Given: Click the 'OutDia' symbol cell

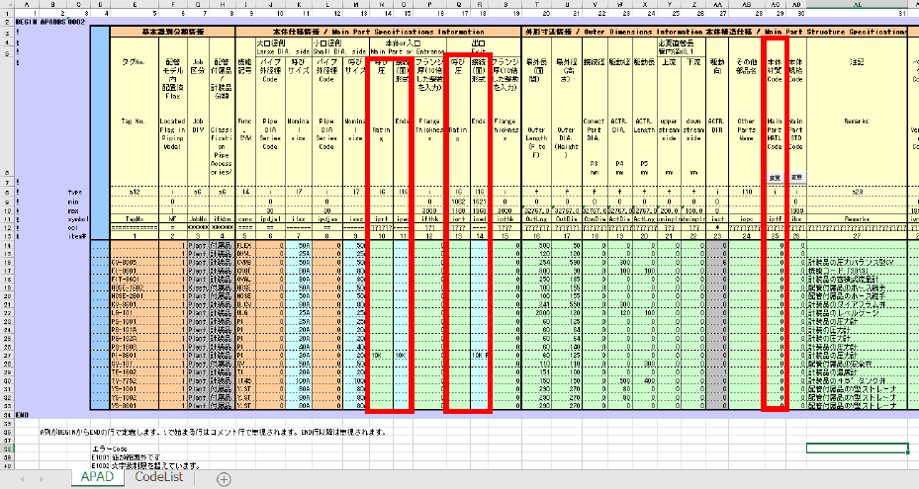Looking at the screenshot, I should point(566,219).
